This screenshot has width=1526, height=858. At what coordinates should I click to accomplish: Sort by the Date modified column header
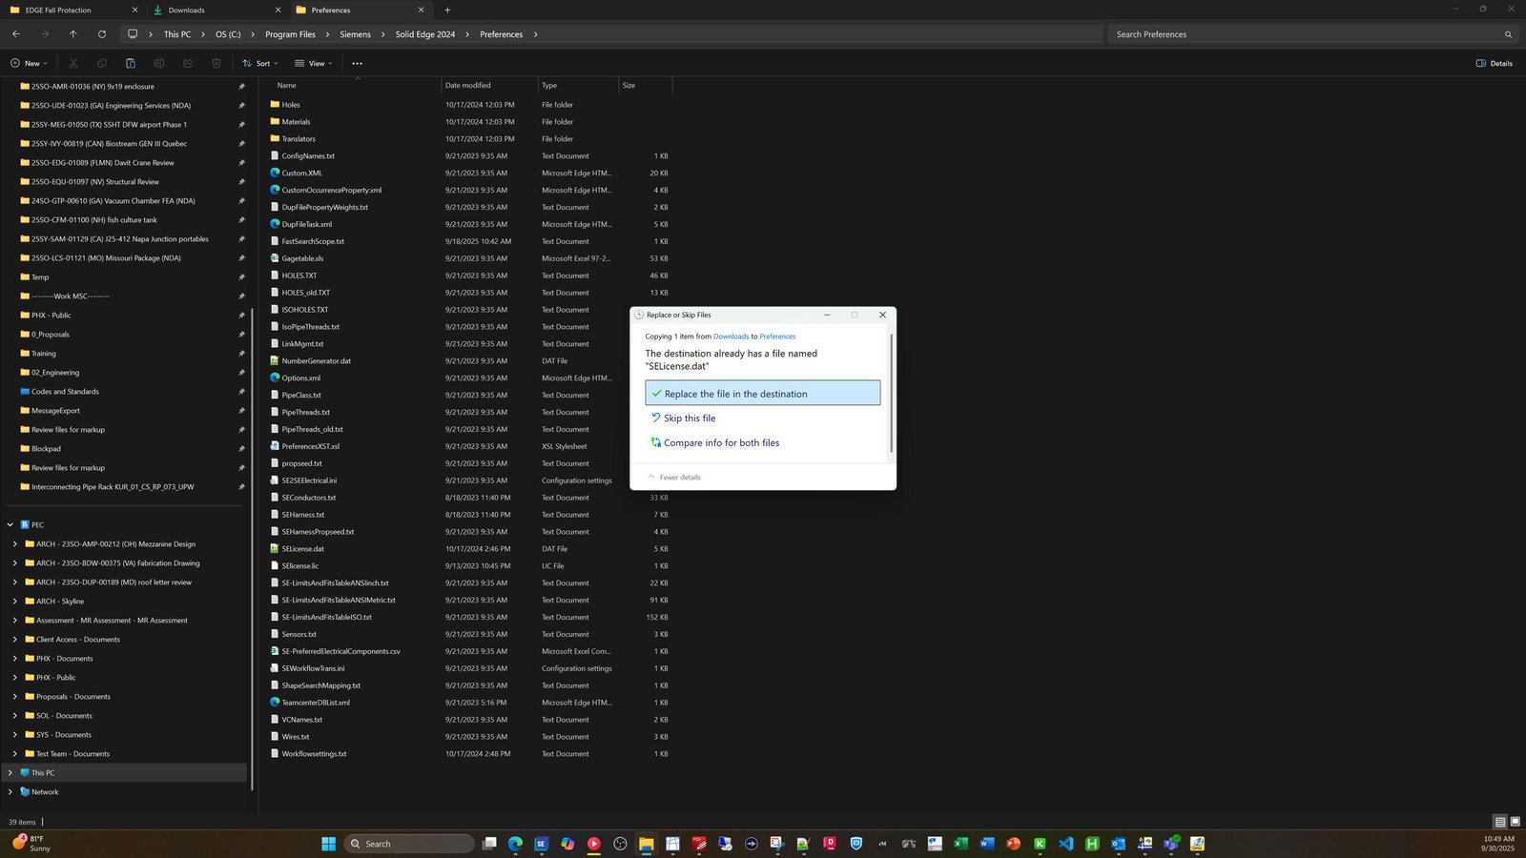click(490, 86)
